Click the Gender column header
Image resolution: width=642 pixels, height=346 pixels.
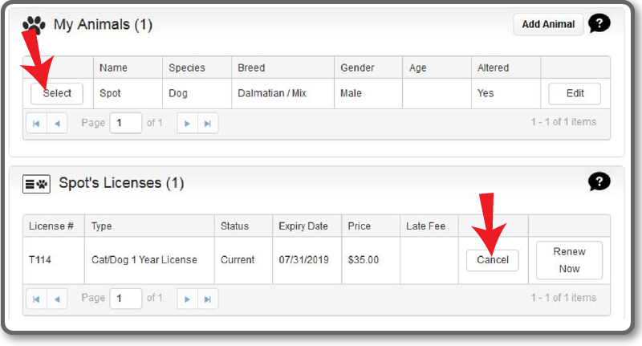pyautogui.click(x=368, y=67)
